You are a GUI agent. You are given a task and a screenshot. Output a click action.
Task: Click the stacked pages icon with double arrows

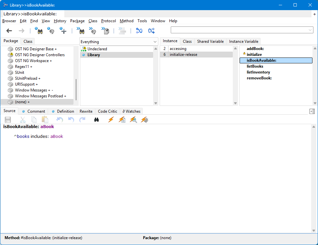pyautogui.click(x=105, y=31)
